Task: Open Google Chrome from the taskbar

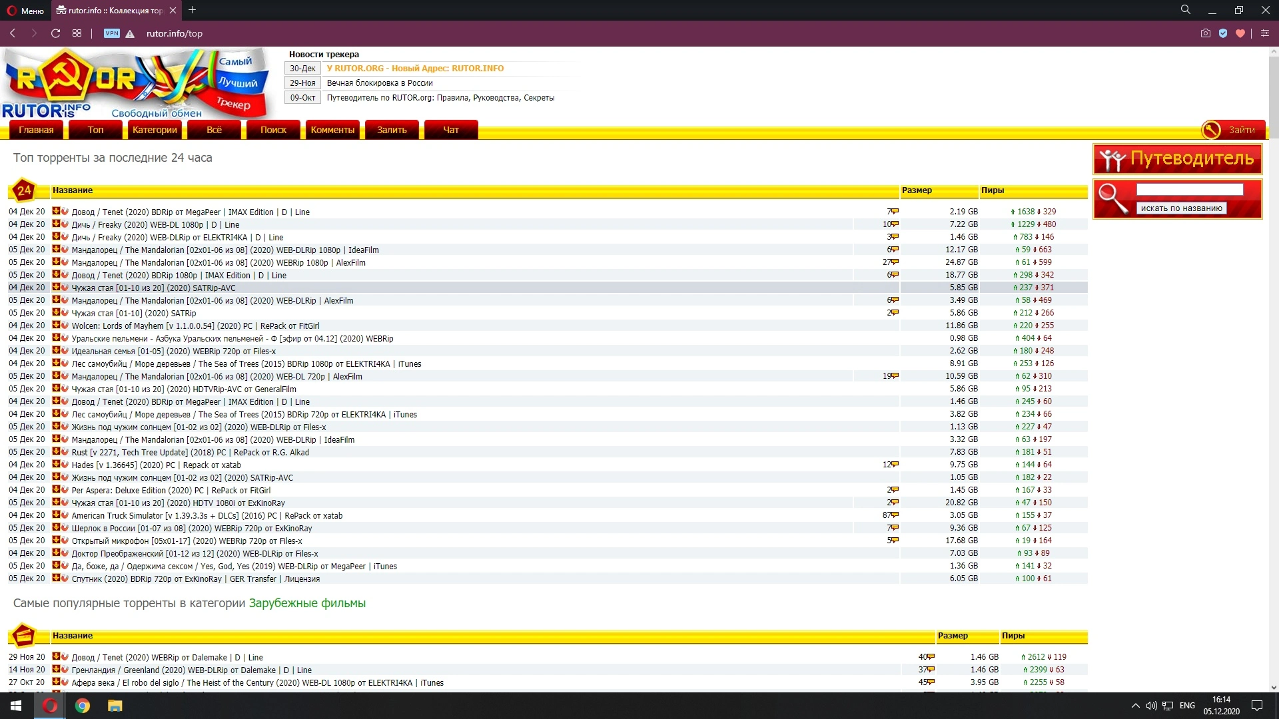Action: [x=83, y=706]
